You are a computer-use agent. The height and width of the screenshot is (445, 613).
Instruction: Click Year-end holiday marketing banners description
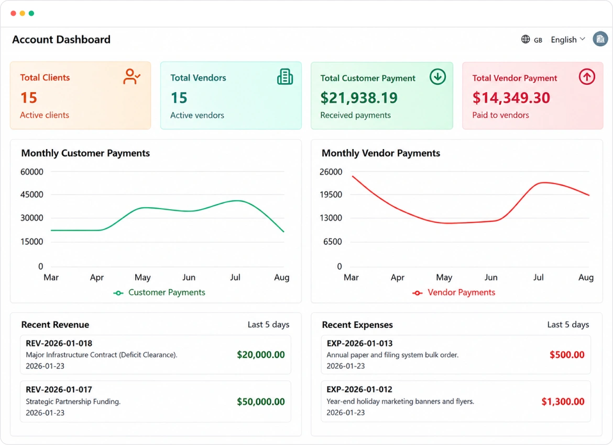point(400,401)
